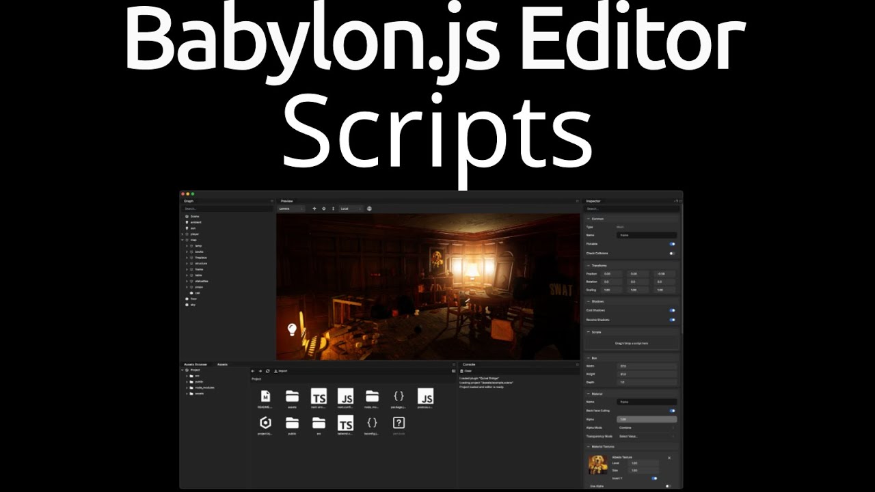Click the light bulb gizmo in the viewport

click(x=292, y=329)
